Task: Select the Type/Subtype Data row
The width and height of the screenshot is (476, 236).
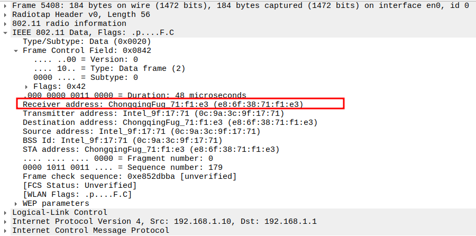Action: (87, 41)
